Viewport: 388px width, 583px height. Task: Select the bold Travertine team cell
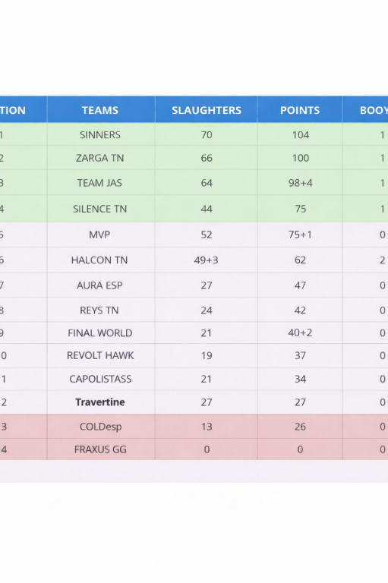[101, 402]
